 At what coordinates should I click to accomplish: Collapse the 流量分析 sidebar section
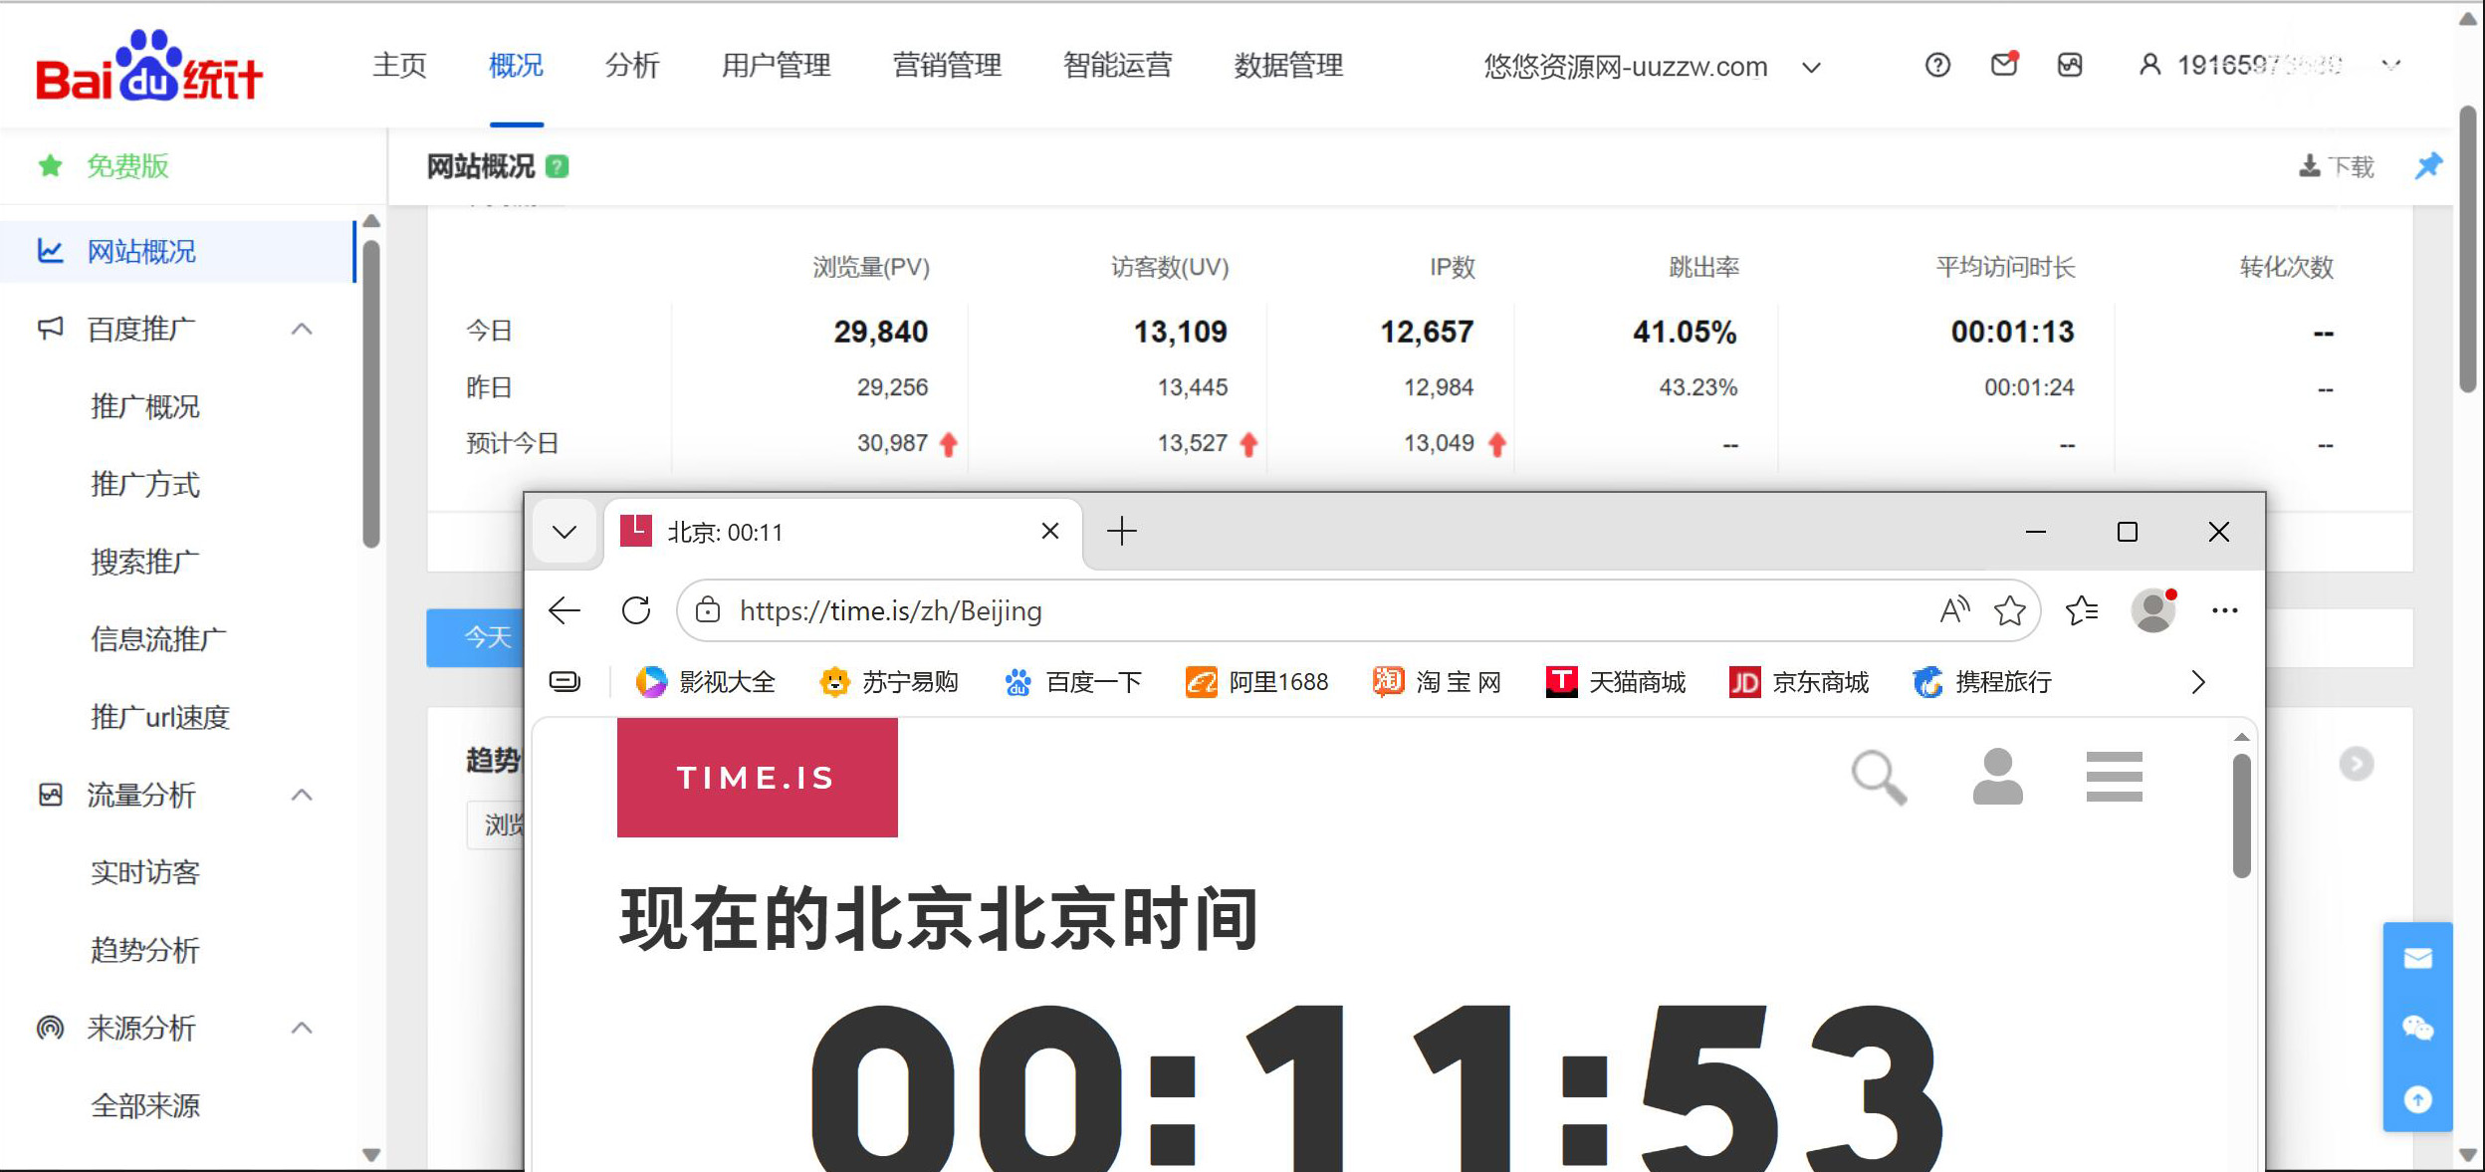pyautogui.click(x=302, y=795)
